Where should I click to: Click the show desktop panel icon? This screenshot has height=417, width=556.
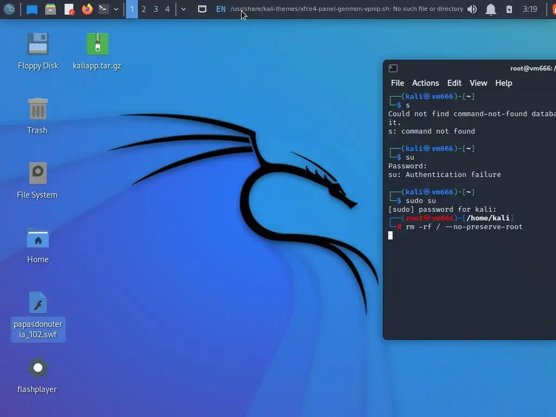[x=32, y=9]
